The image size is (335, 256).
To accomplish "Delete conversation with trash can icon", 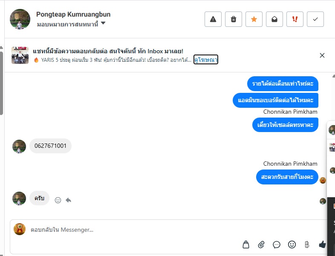I will (x=234, y=19).
